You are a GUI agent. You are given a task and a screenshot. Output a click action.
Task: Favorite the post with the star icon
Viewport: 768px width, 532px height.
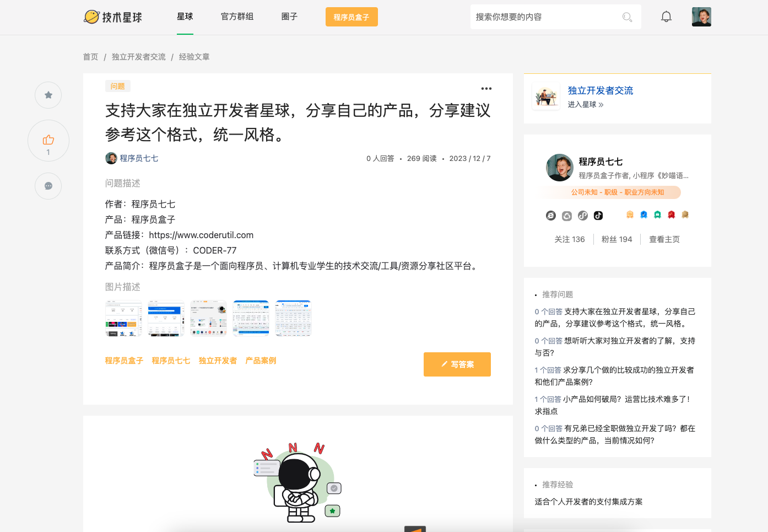48,95
